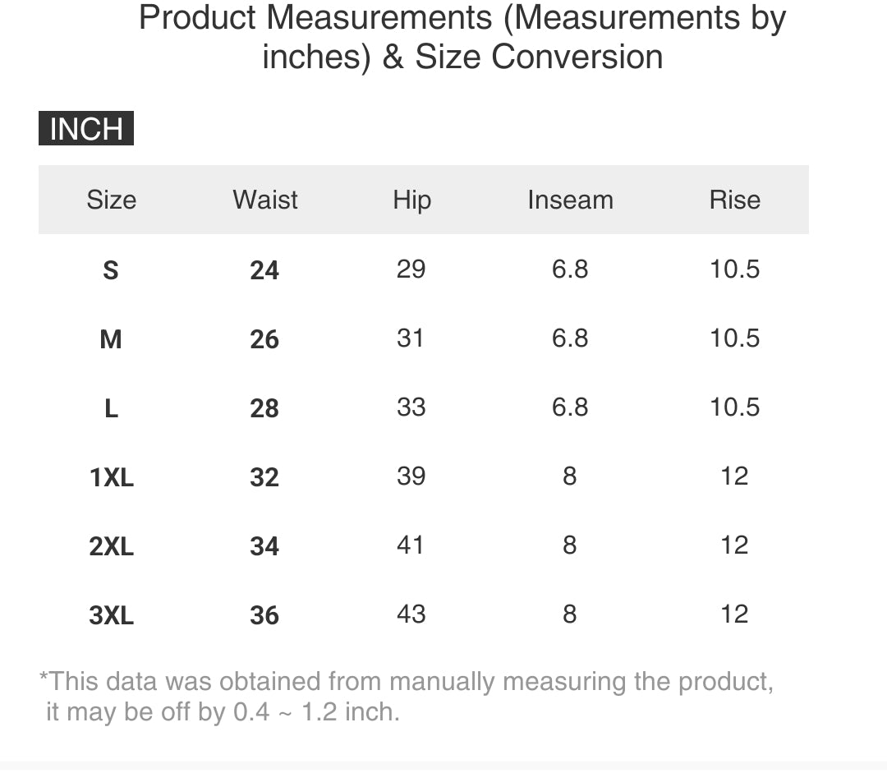
Task: Select the Inseam column header
Action: pos(570,200)
